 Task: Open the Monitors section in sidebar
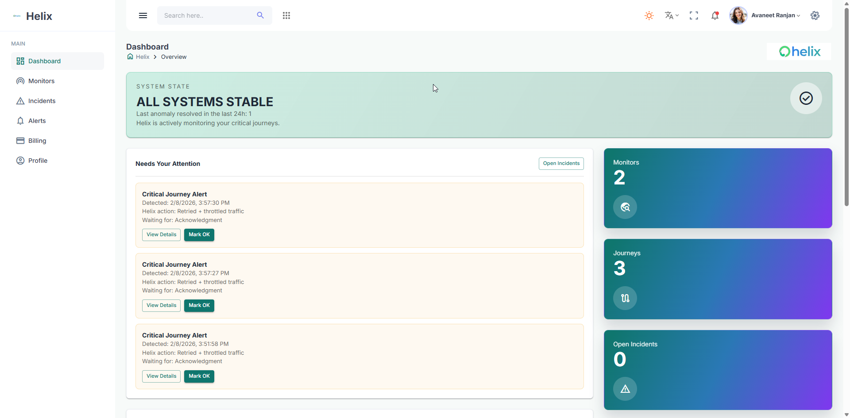(x=42, y=81)
